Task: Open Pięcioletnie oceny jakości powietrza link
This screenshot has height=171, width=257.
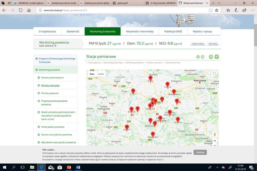Action: pyautogui.click(x=58, y=142)
